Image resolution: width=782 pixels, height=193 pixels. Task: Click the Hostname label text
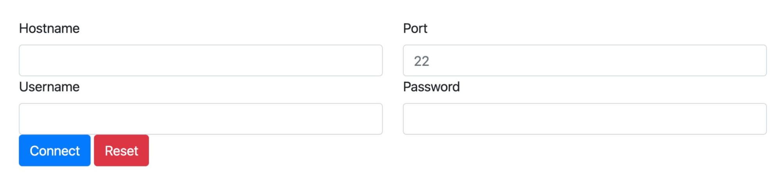click(49, 28)
